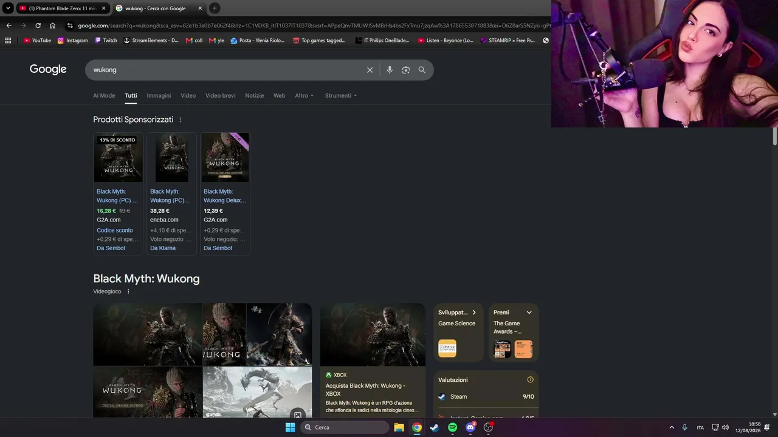Screen dimensions: 778x437
Task: Expand the Strumenti dropdown
Action: tap(341, 96)
